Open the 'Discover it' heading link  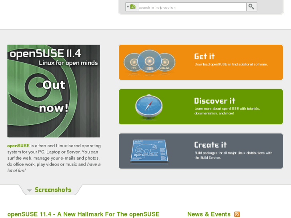tap(215, 101)
